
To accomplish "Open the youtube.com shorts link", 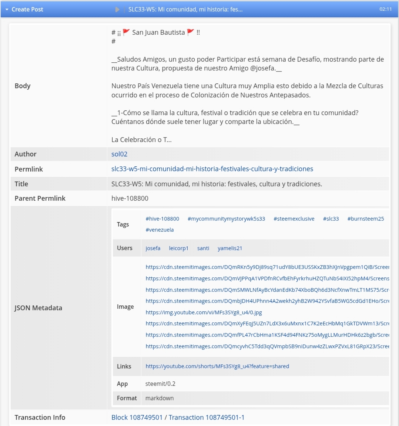I will pos(217,366).
